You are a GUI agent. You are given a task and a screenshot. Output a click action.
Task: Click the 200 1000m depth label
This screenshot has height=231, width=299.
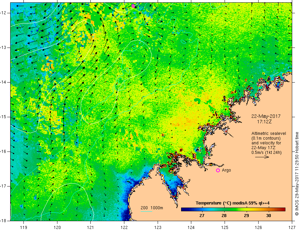[x=152, y=208]
